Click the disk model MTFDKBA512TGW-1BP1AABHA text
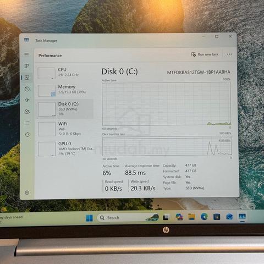Image resolution: width=264 pixels, height=264 pixels. (x=199, y=72)
